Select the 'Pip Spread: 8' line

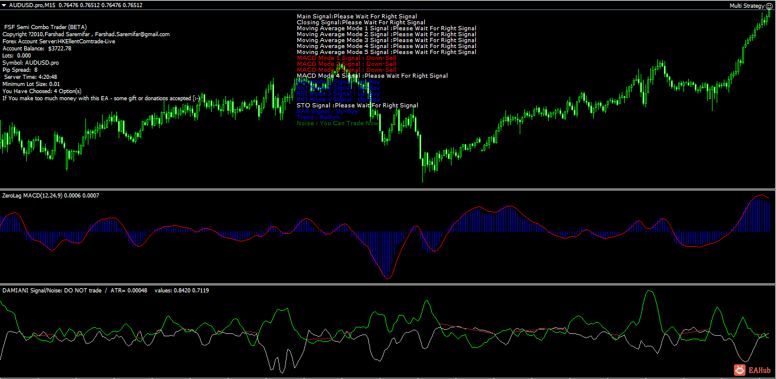[20, 70]
